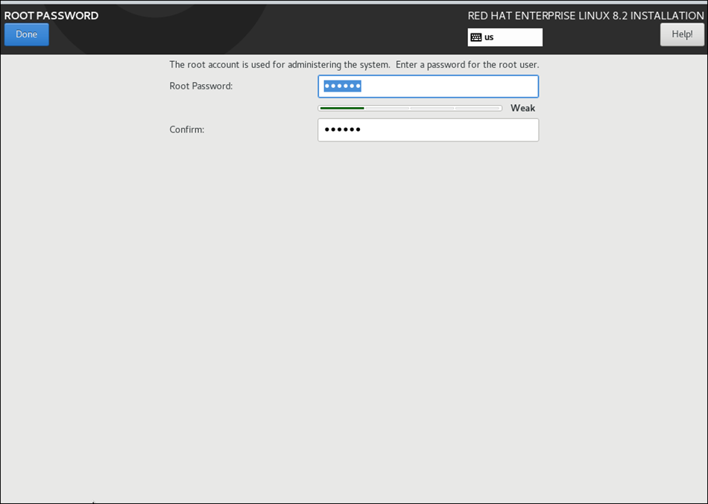Focus the Confirm password input field

pos(428,130)
